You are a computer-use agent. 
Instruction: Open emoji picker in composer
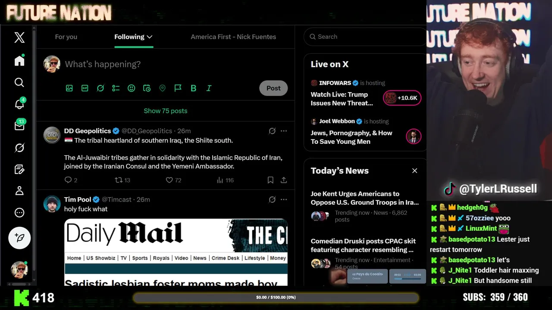click(132, 88)
